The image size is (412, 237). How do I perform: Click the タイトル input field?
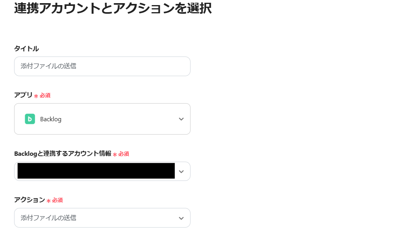pos(102,66)
